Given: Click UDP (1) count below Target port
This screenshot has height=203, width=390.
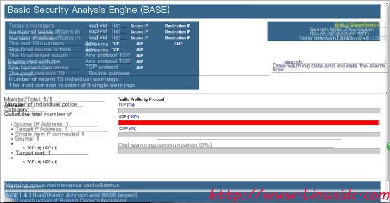Looking at the screenshot, I should [50, 162].
